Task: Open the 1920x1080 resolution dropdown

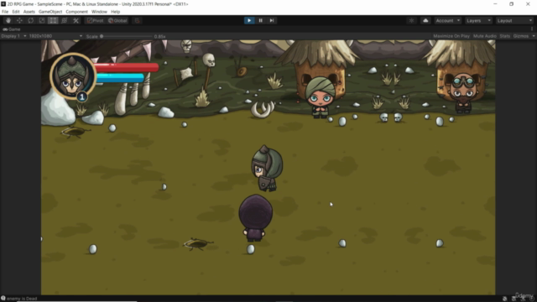Action: click(x=55, y=36)
